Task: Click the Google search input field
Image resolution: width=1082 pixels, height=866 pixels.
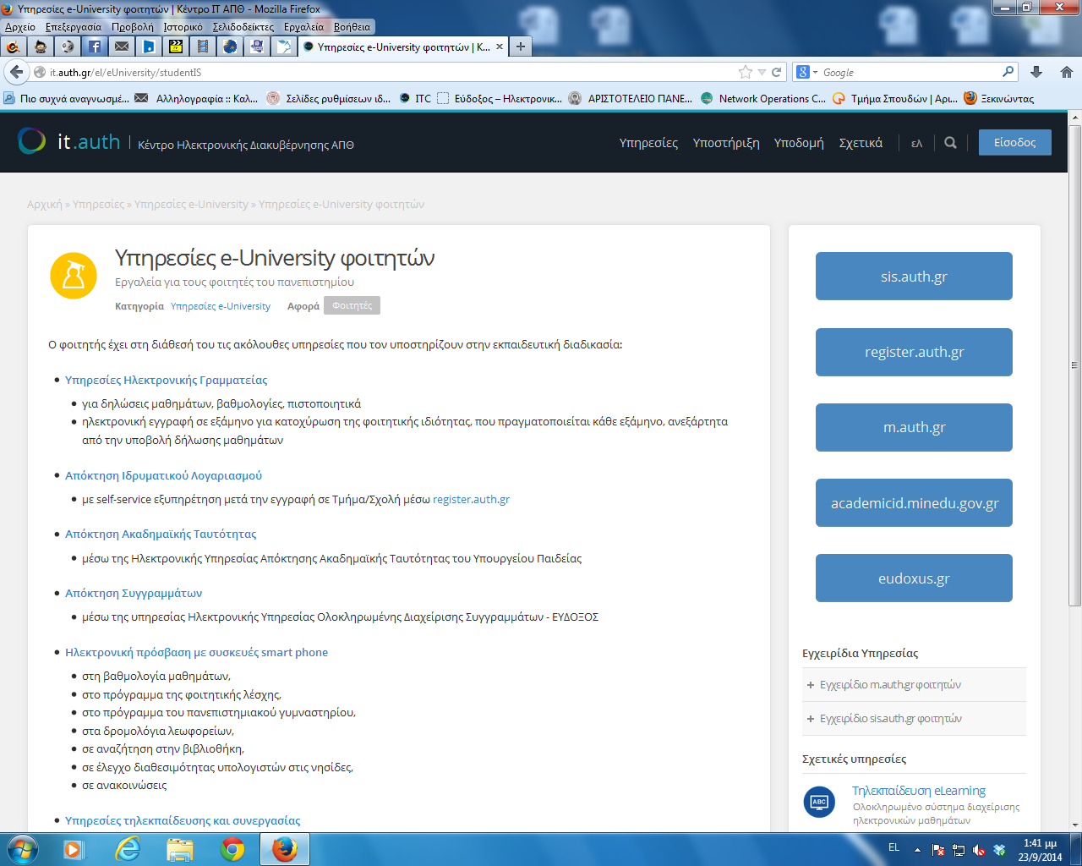Action: pyautogui.click(x=910, y=72)
